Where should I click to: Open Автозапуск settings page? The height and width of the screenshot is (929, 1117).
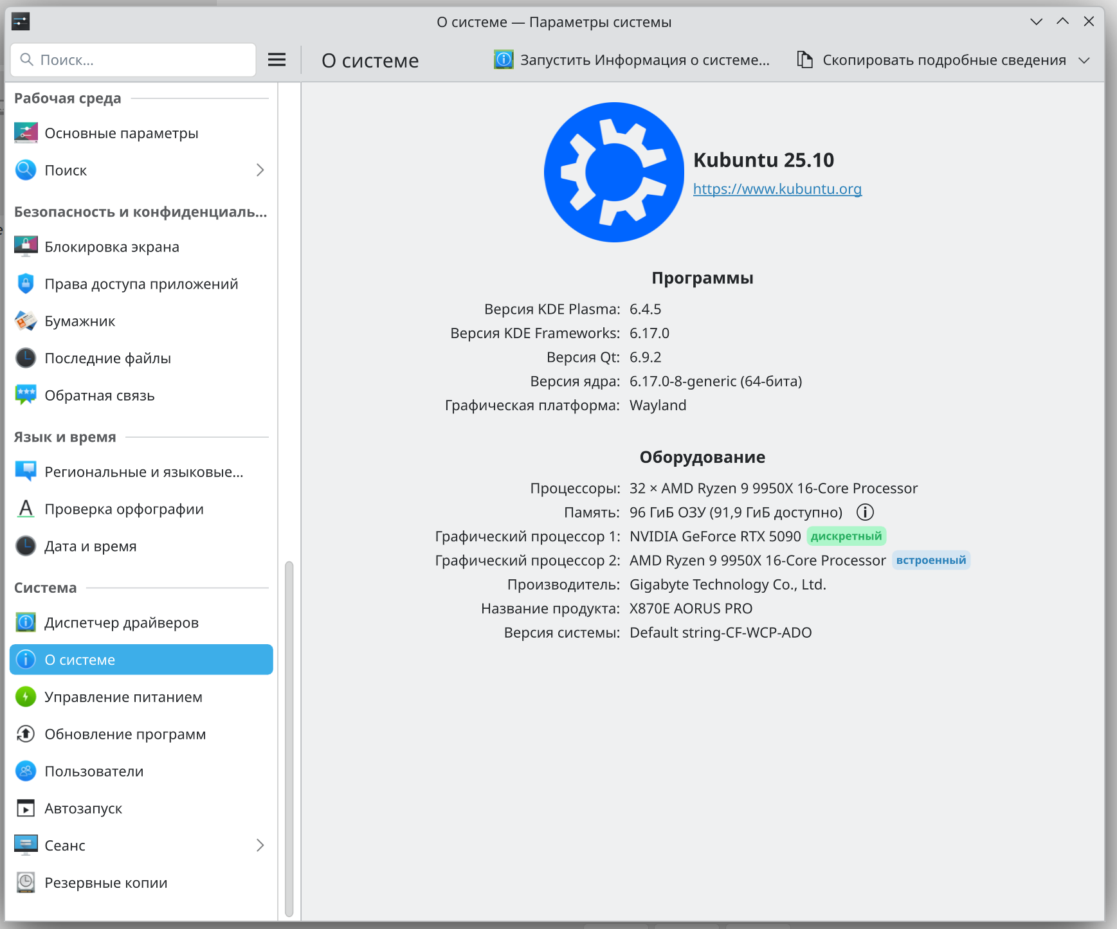pyautogui.click(x=83, y=809)
